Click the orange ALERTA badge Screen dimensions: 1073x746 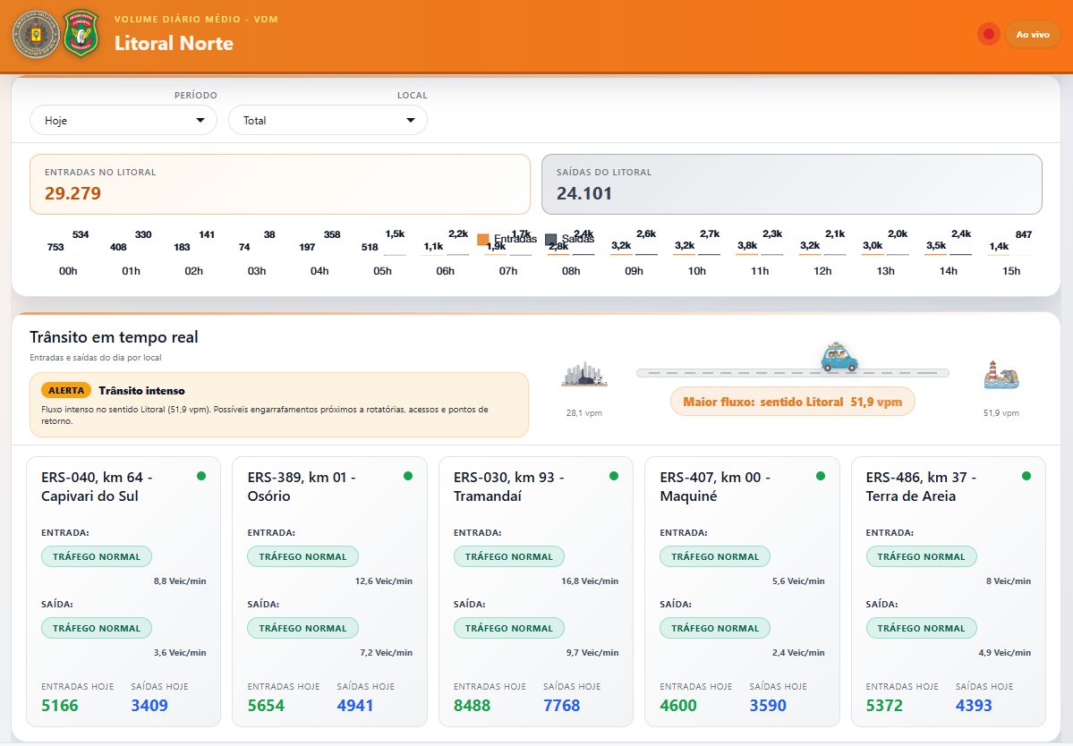(x=64, y=390)
